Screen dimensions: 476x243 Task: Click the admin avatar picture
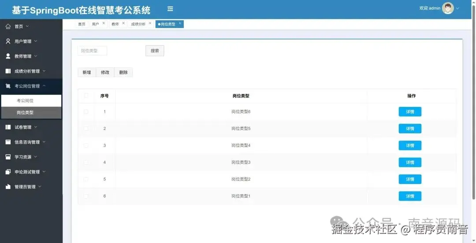pos(448,8)
